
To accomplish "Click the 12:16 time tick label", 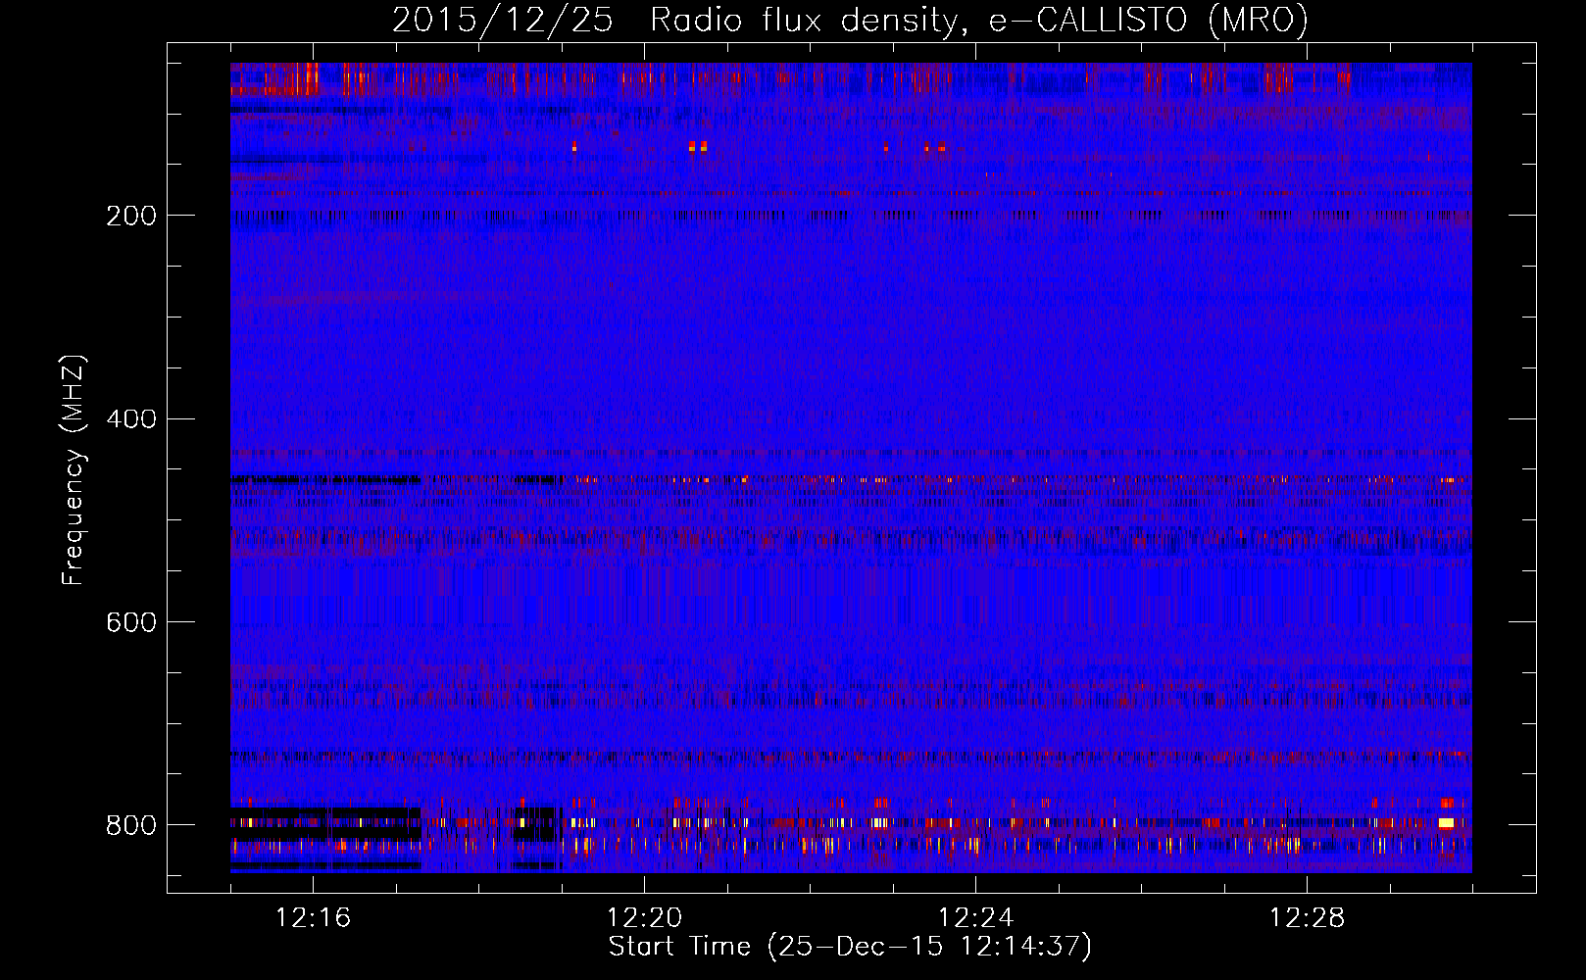I will (x=313, y=918).
